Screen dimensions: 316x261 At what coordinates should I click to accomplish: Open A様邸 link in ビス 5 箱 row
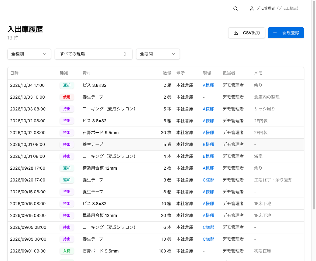coord(208,121)
